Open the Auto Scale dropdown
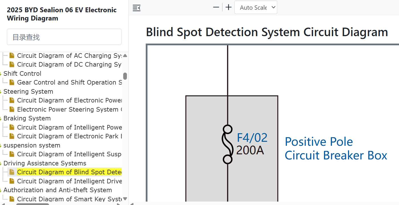This screenshot has height=205, width=399. coord(256,7)
